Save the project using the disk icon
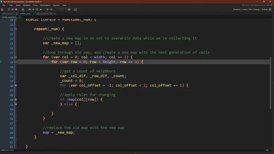Viewport: 274px width, 154px height. click(16, 9)
